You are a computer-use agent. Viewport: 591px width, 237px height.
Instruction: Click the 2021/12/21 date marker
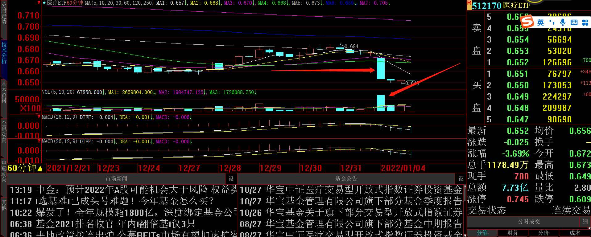click(69, 168)
